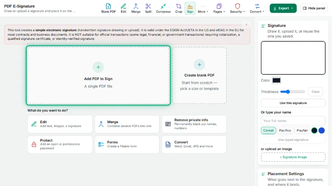
Task: Choose the blue typed-signature color
Action: [x=321, y=130]
